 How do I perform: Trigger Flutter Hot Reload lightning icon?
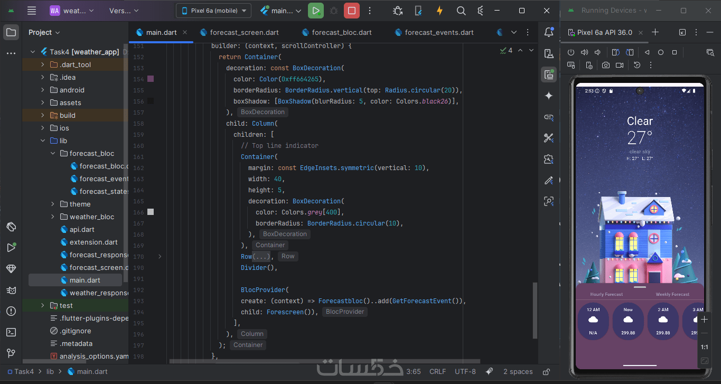[439, 11]
